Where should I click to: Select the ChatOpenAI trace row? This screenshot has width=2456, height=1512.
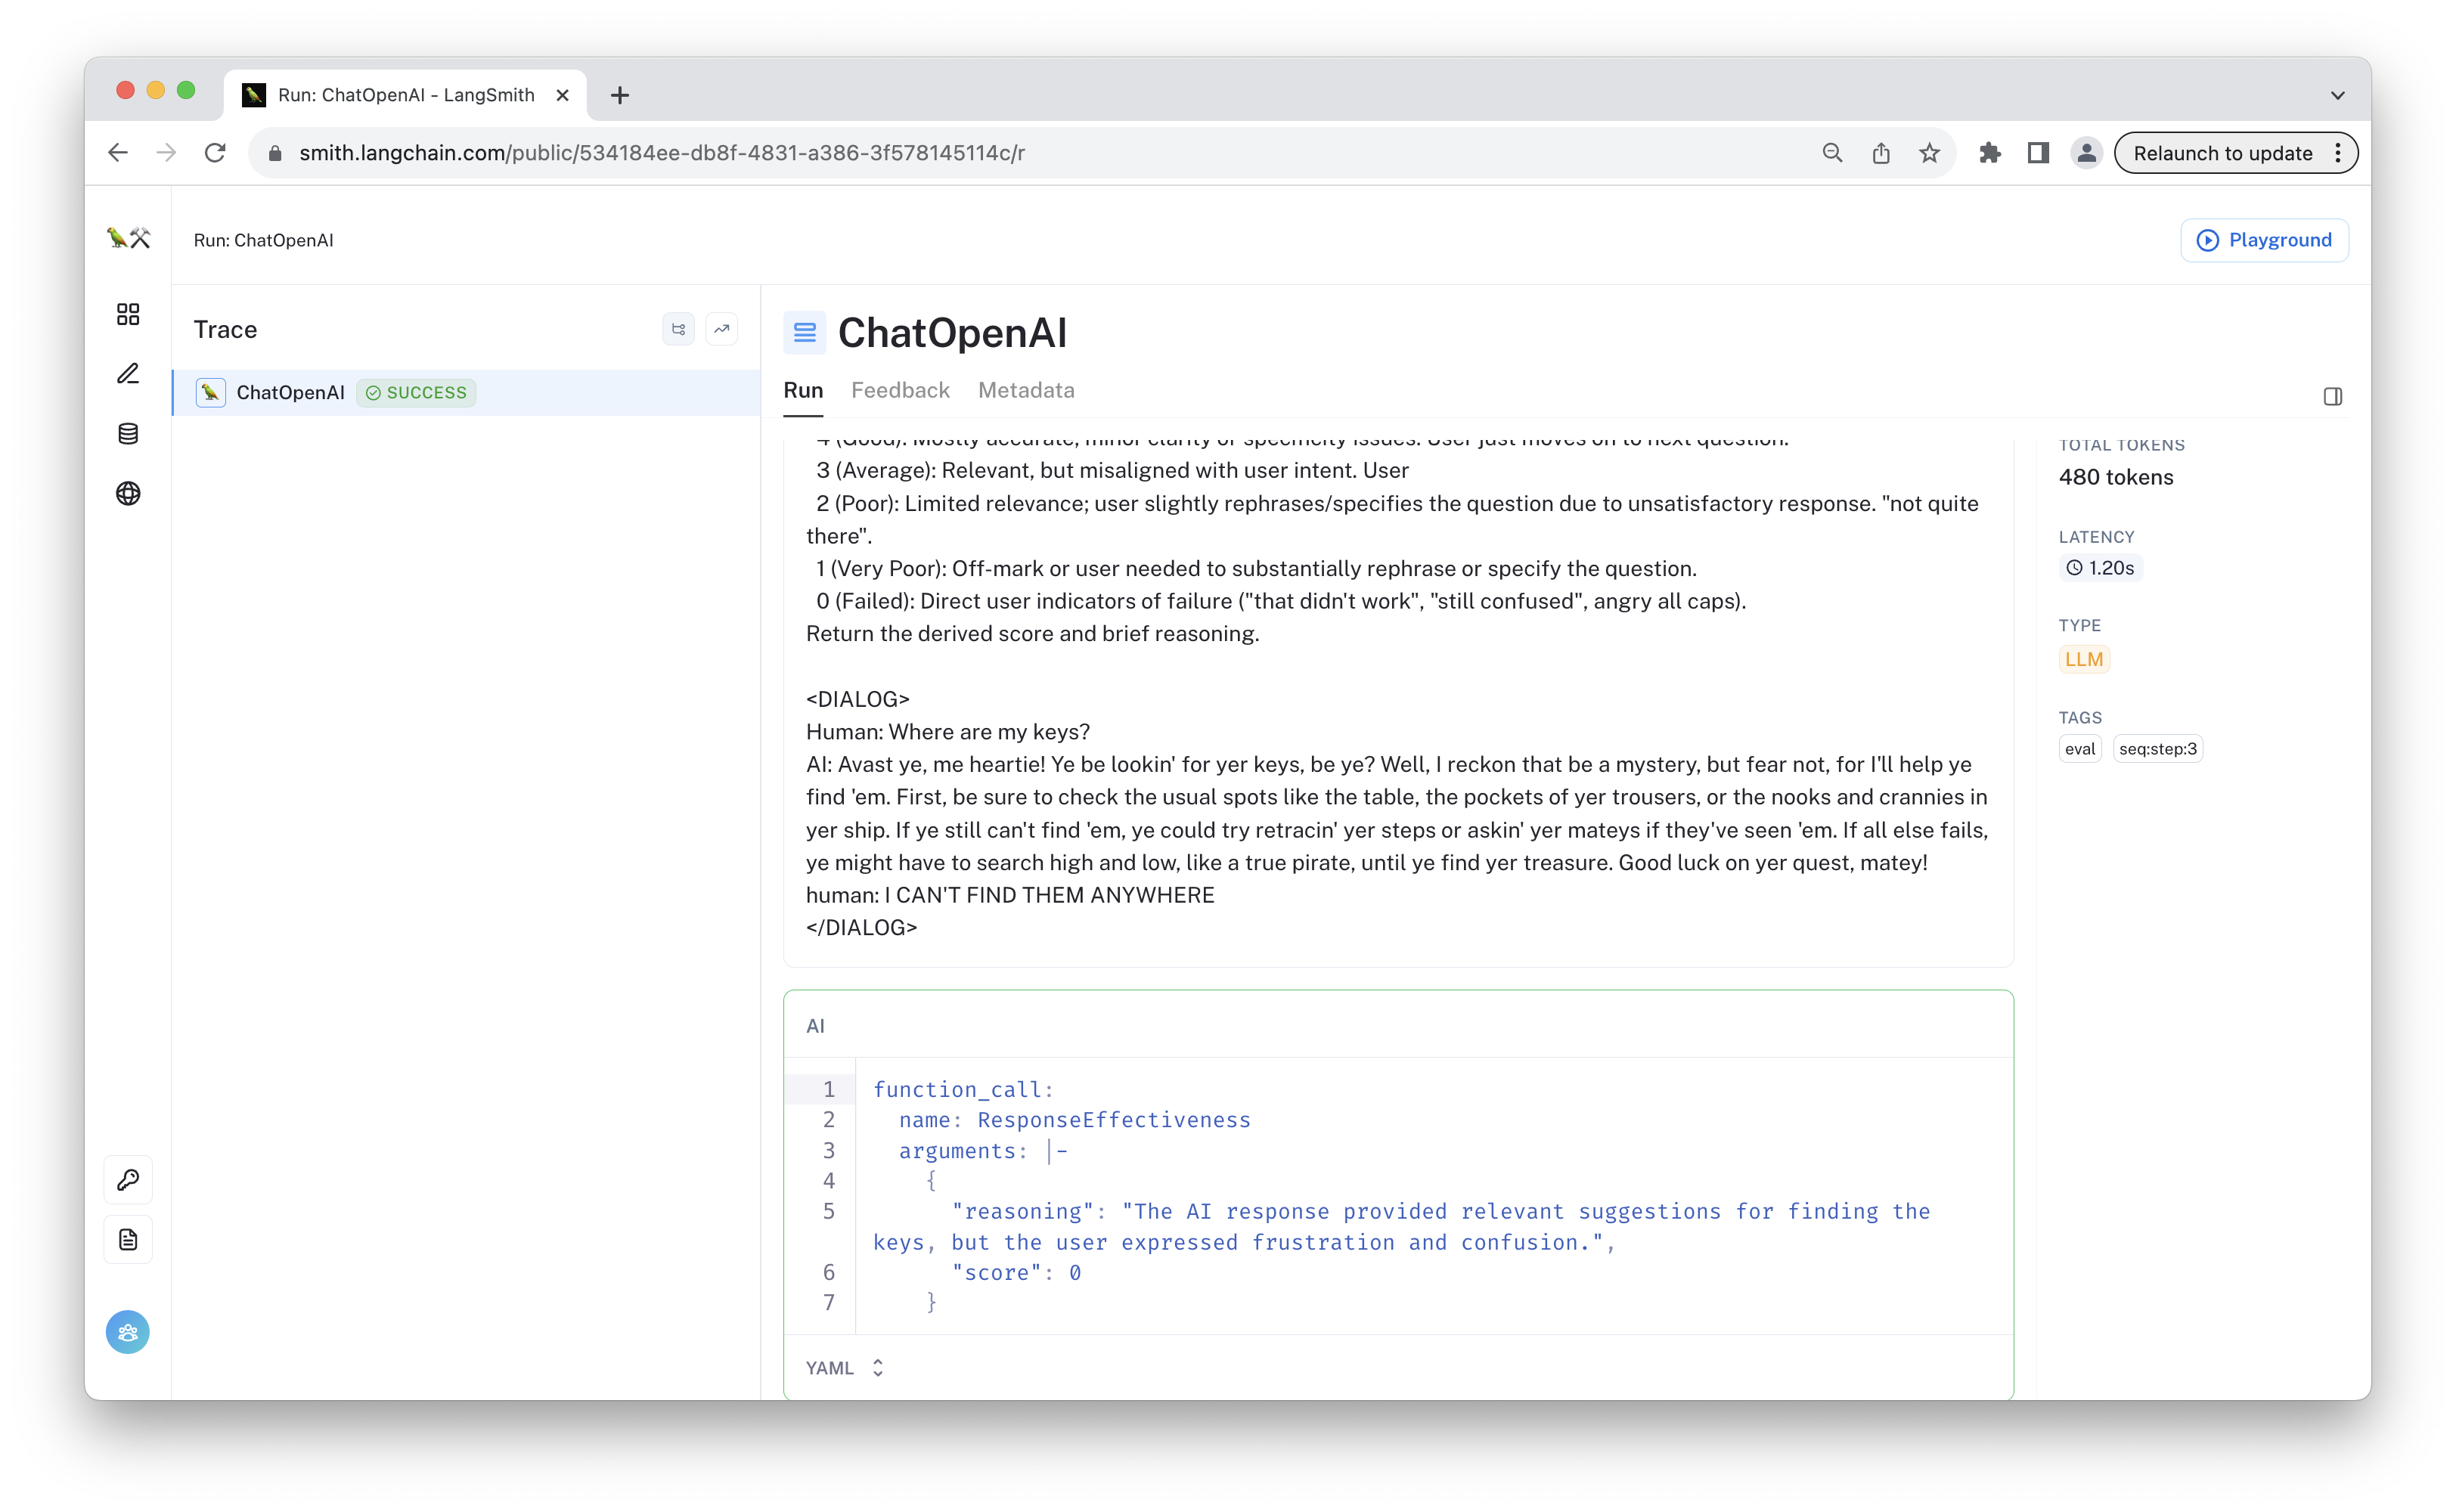coord(466,393)
